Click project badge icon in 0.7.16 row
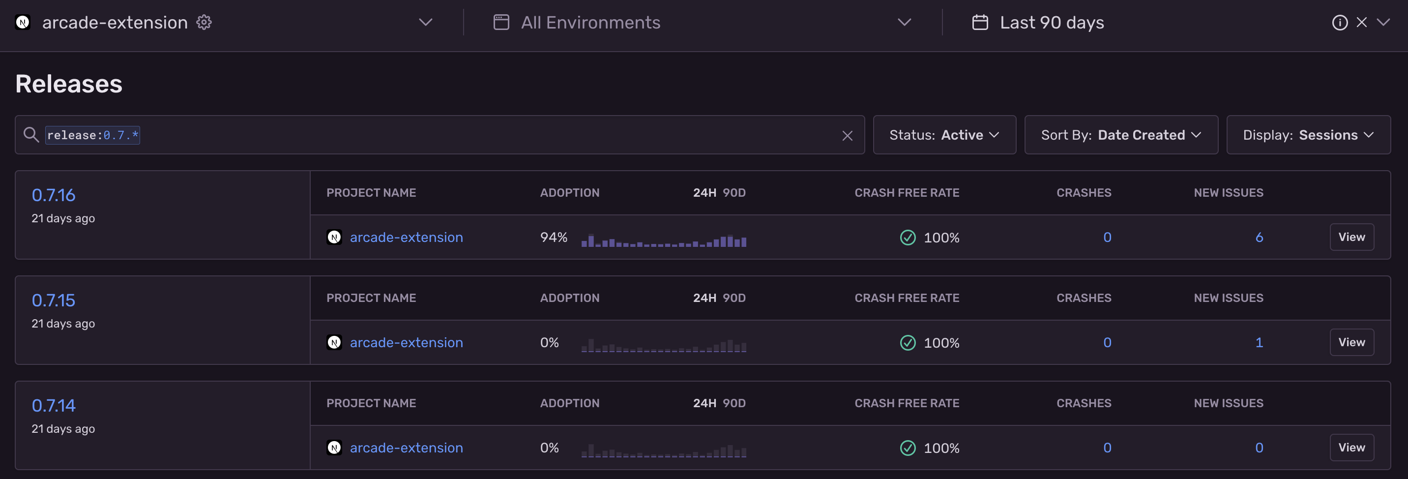The width and height of the screenshot is (1408, 479). (x=334, y=238)
